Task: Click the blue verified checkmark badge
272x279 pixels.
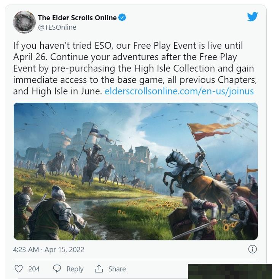Action: 122,18
